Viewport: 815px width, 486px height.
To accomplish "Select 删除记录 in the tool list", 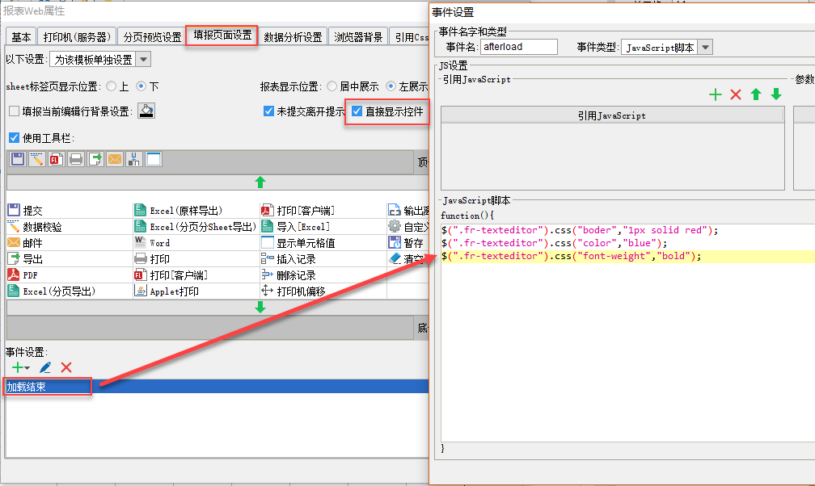I will (289, 275).
